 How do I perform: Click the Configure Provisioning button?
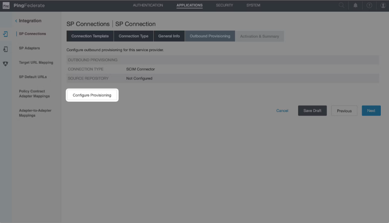pos(92,95)
